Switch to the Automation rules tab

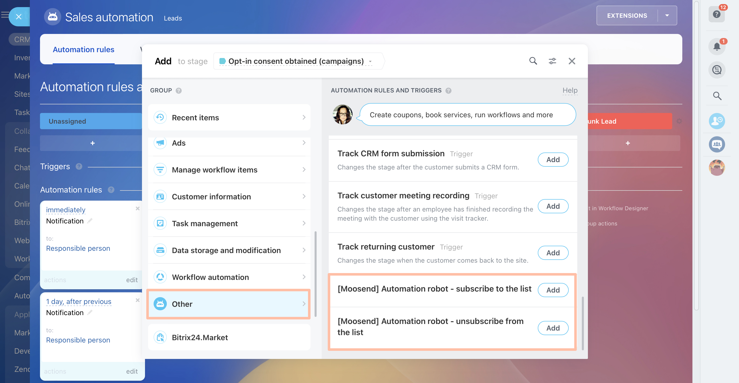[84, 49]
